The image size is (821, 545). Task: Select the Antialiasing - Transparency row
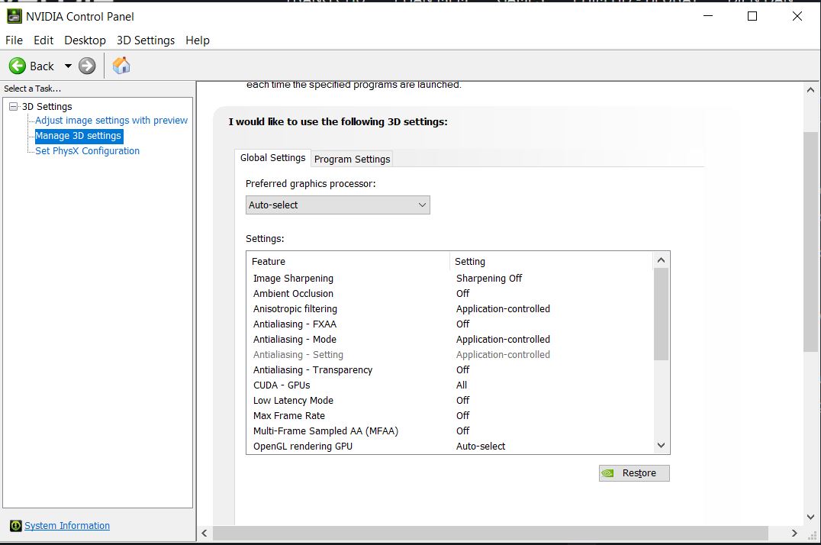point(450,370)
